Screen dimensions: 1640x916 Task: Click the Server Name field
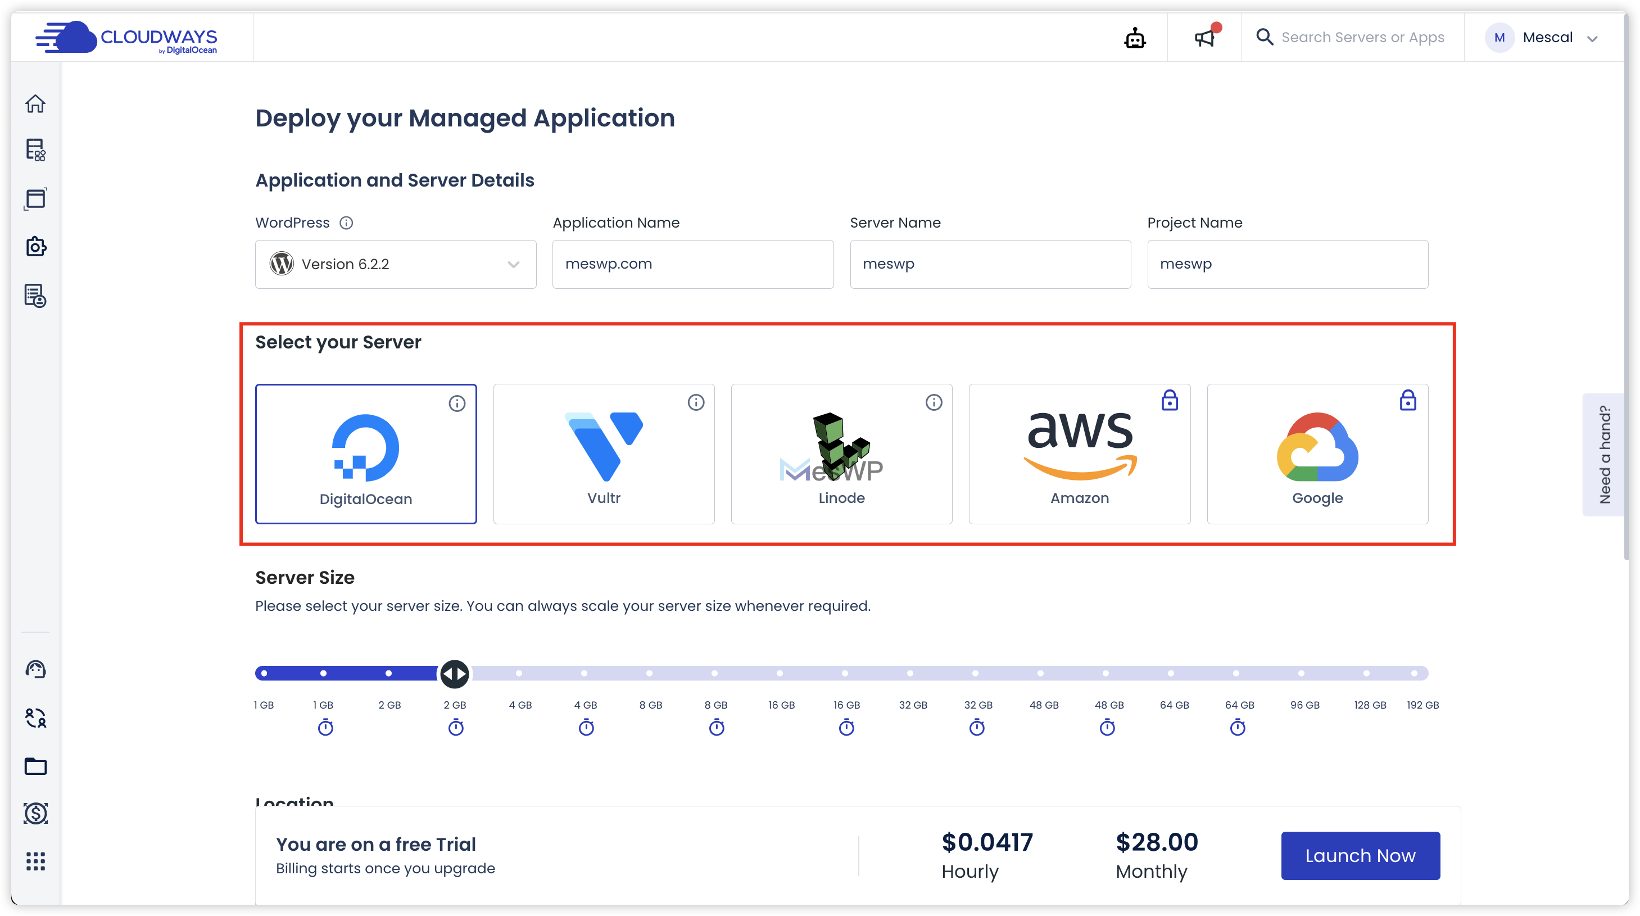[990, 264]
